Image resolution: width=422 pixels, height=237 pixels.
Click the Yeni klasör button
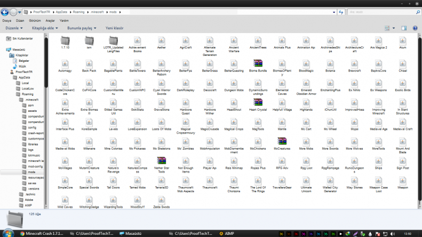tap(114, 28)
